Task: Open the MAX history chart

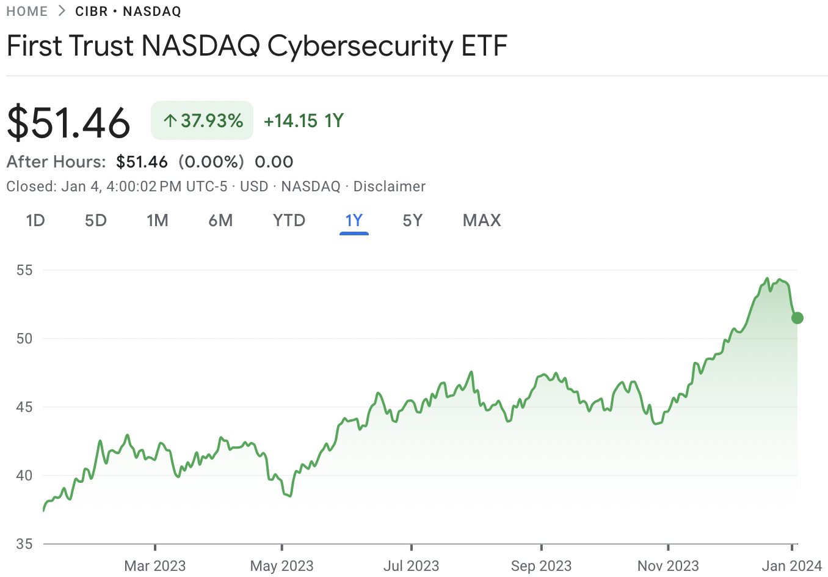Action: (482, 221)
